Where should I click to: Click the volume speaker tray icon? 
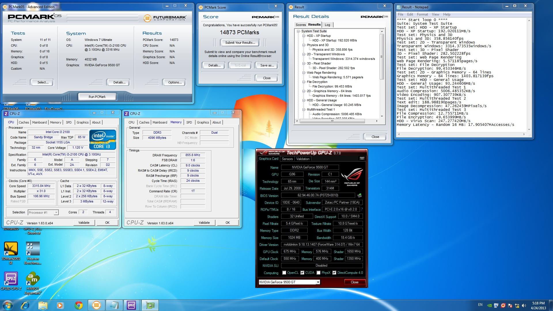(524, 305)
